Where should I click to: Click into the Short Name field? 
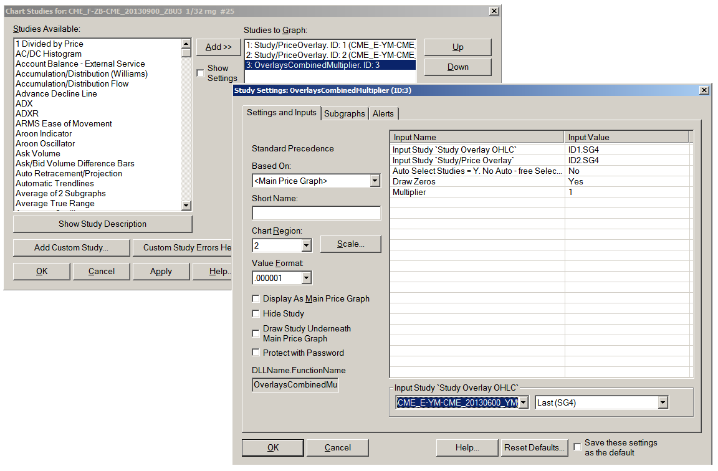(x=316, y=213)
